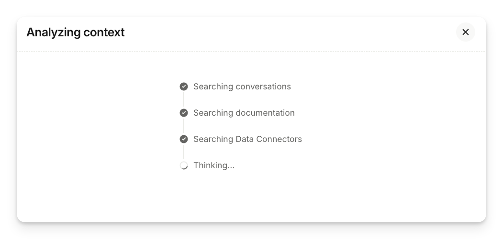Click the words "Data Connectors" in the third step
Screen dimensions: 503x239
point(269,139)
